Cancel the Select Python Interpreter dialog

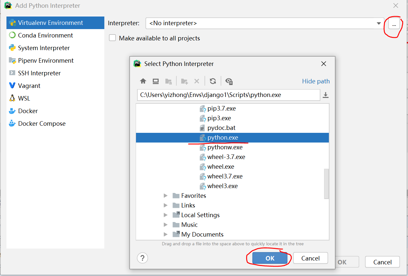(310, 258)
